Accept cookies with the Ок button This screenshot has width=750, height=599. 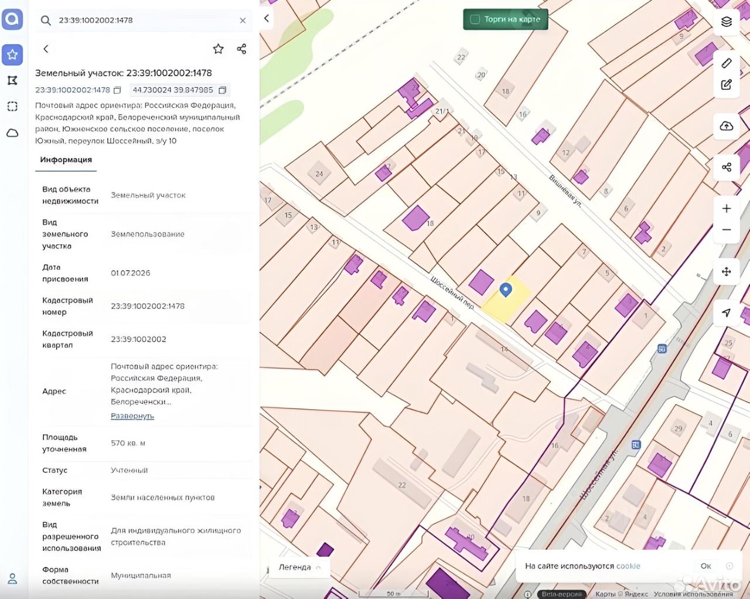tap(706, 566)
